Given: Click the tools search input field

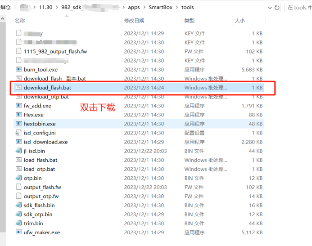Looking at the screenshot, I should [298, 8].
